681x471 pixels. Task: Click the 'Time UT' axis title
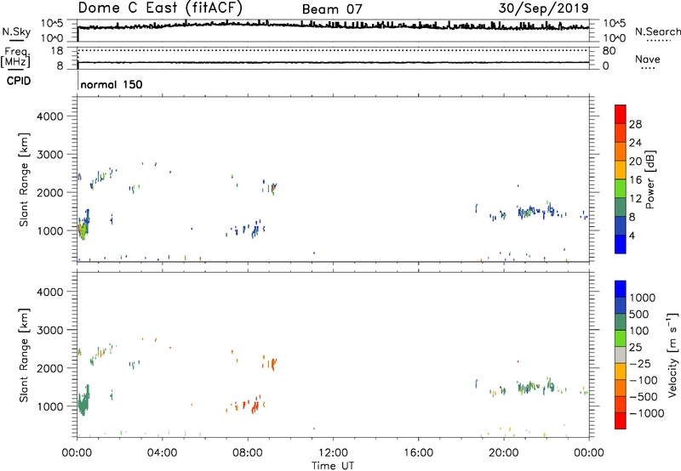(x=333, y=466)
